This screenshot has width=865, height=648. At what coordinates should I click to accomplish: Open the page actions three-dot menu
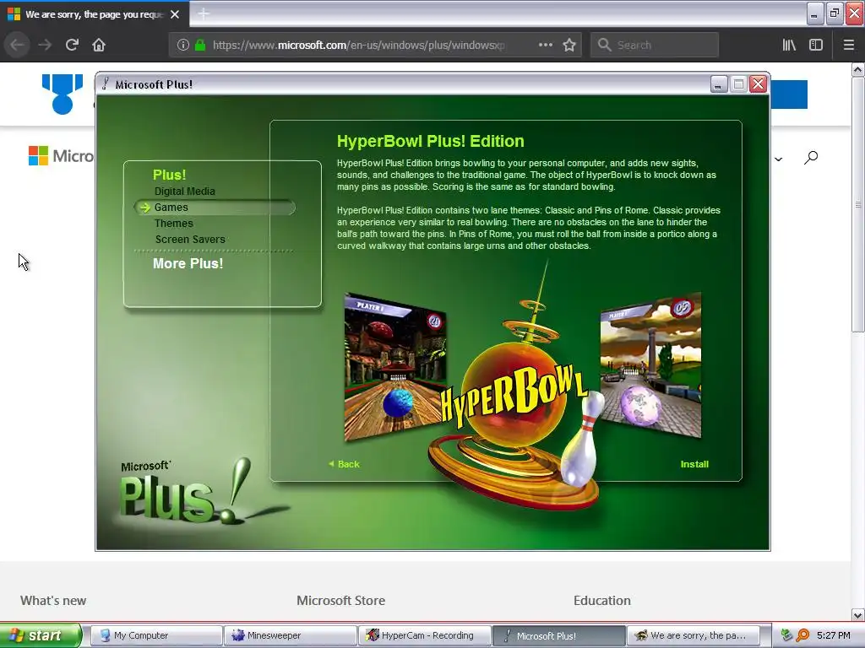pyautogui.click(x=545, y=45)
